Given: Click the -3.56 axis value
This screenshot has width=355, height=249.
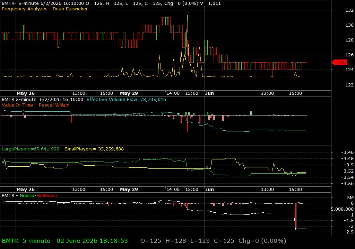Looking at the screenshot, I should [x=347, y=184].
